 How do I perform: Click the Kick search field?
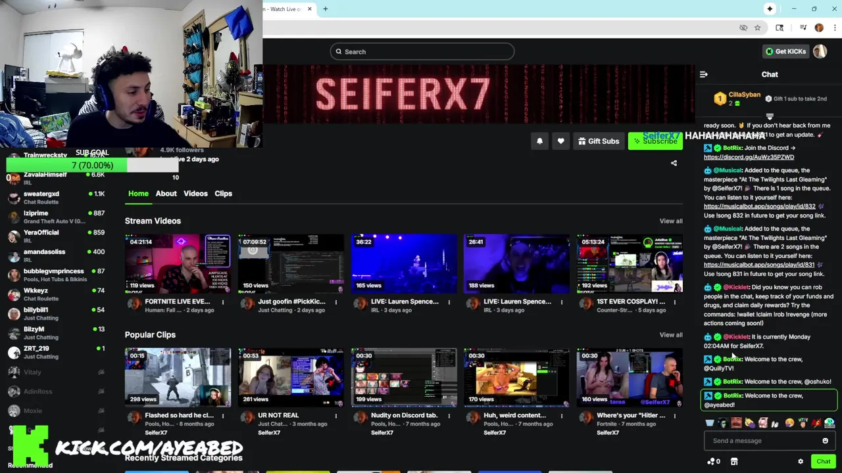click(422, 52)
